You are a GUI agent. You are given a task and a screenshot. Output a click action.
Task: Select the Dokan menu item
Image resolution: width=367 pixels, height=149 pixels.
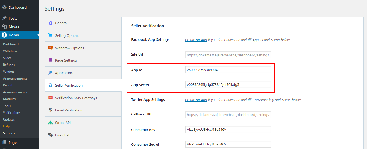(19, 35)
